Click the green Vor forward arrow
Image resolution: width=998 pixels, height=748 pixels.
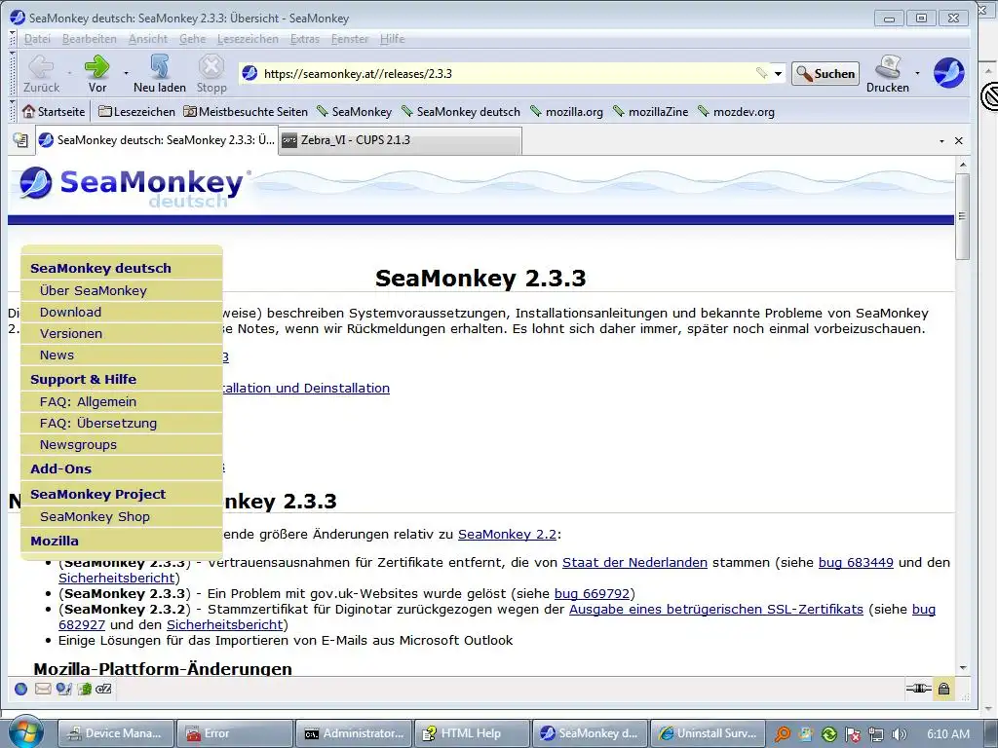(96, 67)
